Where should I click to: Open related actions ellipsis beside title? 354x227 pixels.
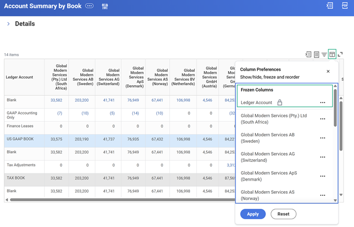[x=89, y=6]
